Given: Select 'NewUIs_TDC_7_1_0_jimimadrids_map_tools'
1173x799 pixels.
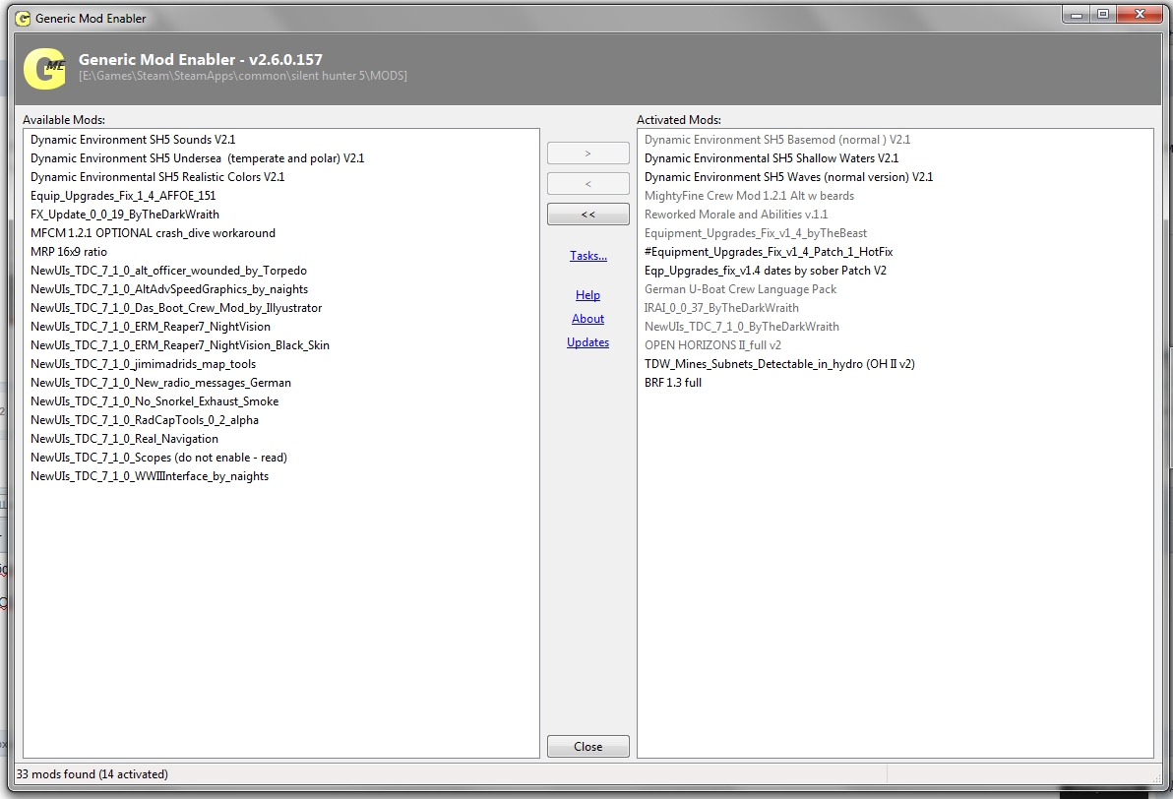Looking at the screenshot, I should (x=144, y=364).
